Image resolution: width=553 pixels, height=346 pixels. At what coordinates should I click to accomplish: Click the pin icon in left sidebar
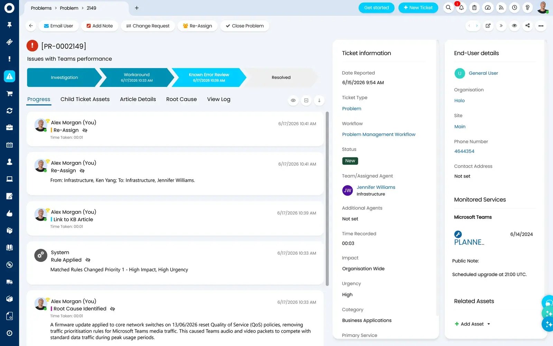tap(9, 25)
